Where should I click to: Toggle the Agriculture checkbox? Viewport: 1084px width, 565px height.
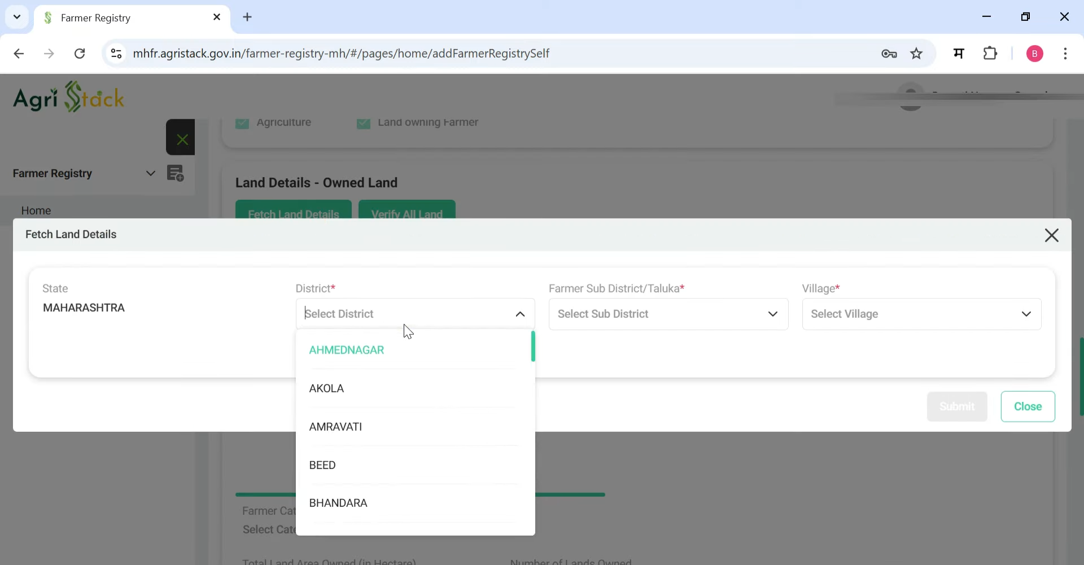242,124
